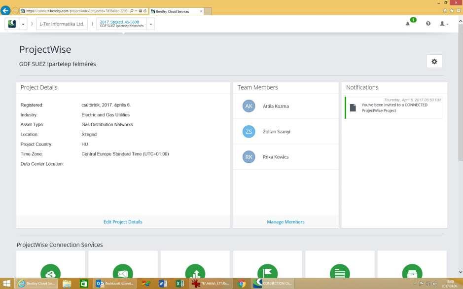Click the browser home icon
This screenshot has width=463, height=289.
point(445,11)
